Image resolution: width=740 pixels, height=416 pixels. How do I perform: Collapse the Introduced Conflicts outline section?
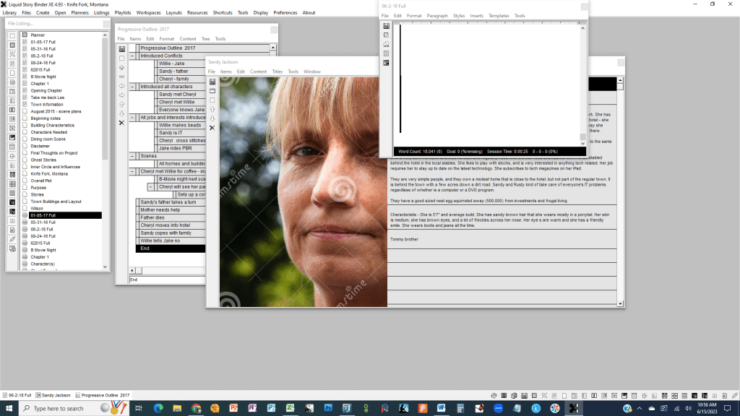[x=132, y=56]
